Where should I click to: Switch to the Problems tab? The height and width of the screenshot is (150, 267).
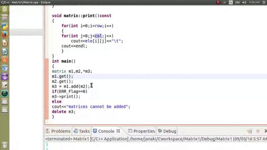click(58, 131)
